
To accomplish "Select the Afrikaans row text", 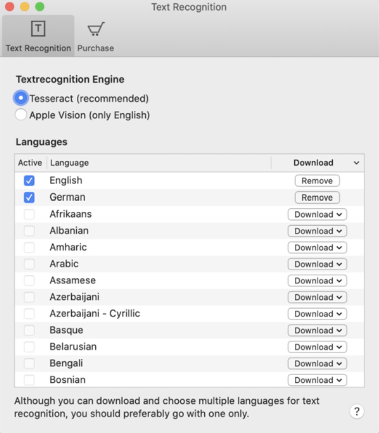I will [x=71, y=214].
